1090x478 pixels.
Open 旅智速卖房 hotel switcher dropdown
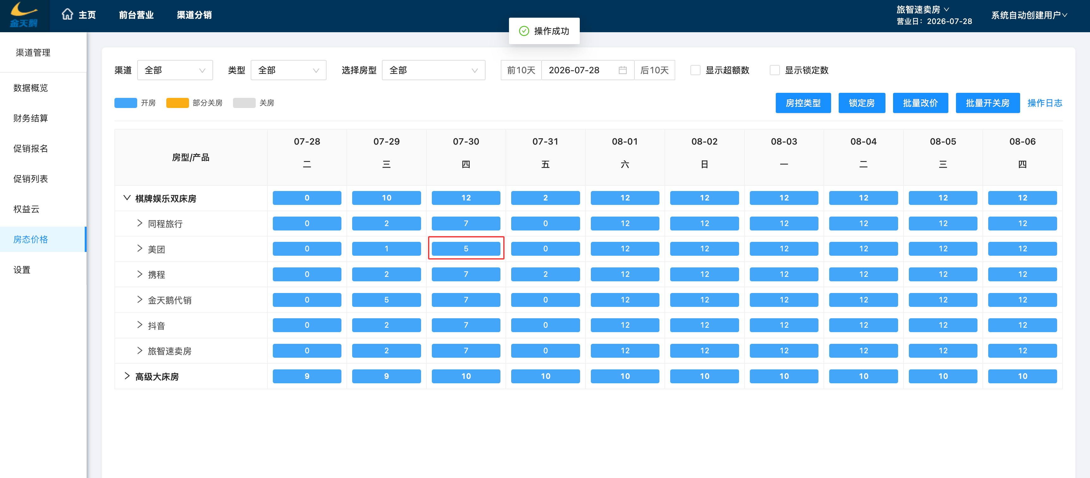coord(923,9)
